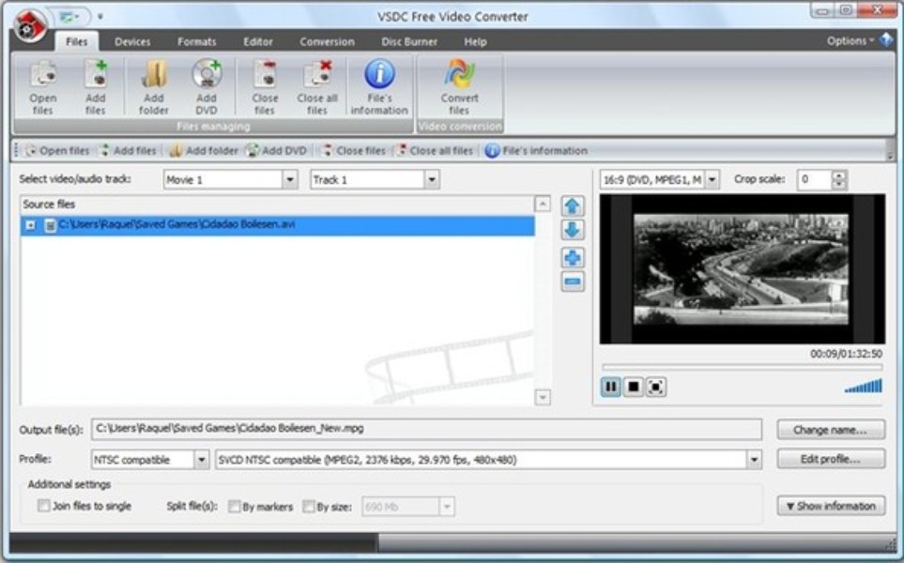904x563 pixels.
Task: Pause the video preview
Action: pos(611,387)
